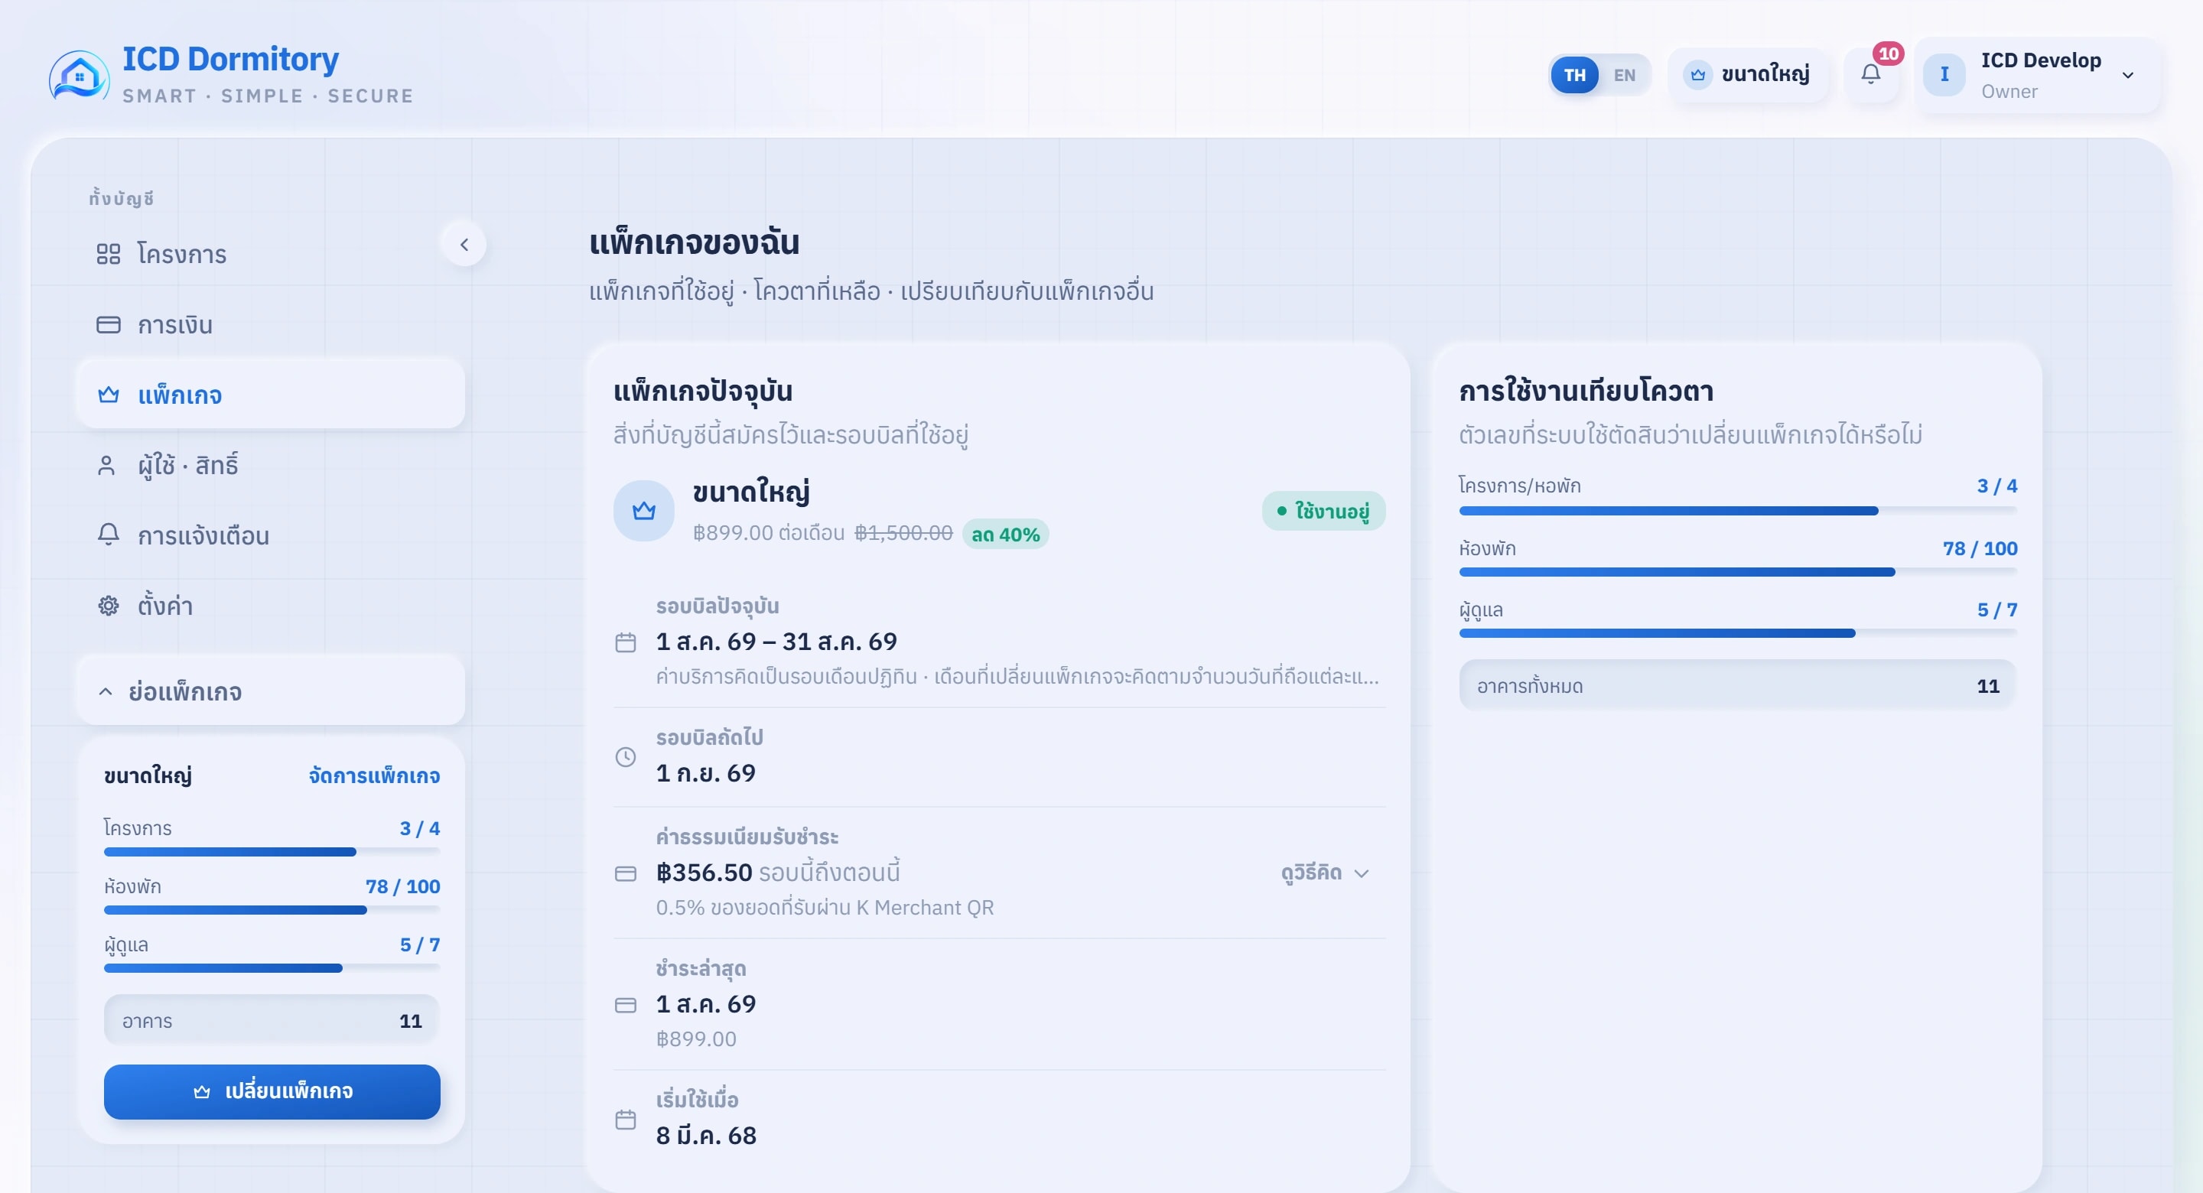Click the user avatar letter I
This screenshot has width=2203, height=1193.
(x=1944, y=75)
